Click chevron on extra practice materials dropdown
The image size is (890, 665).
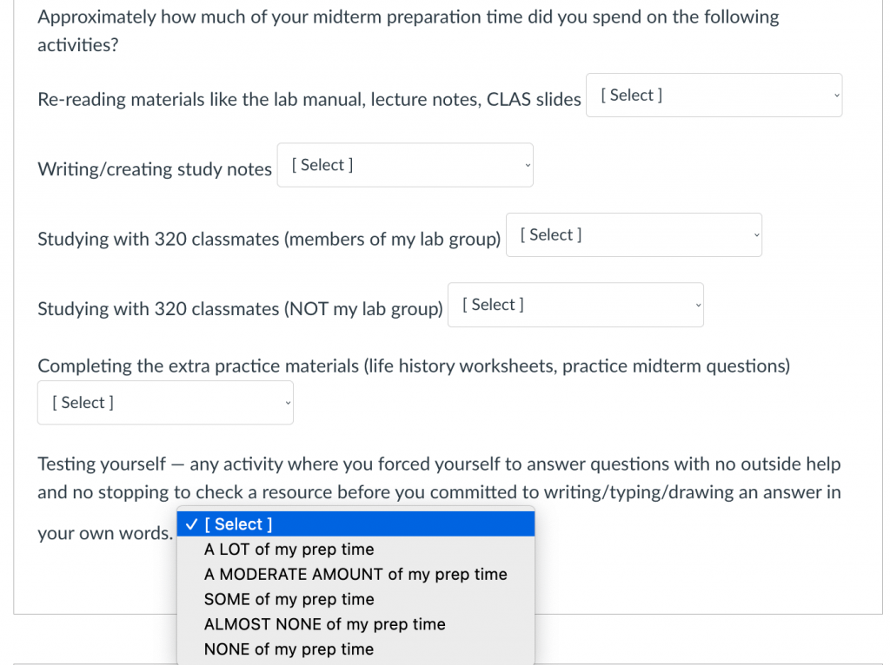[x=288, y=403]
